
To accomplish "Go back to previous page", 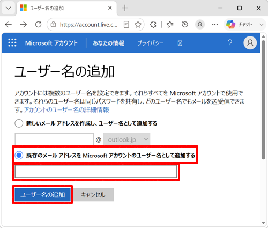I will (x=8, y=25).
